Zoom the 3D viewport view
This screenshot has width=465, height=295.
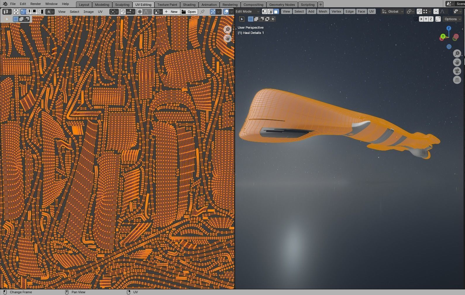pos(457,54)
